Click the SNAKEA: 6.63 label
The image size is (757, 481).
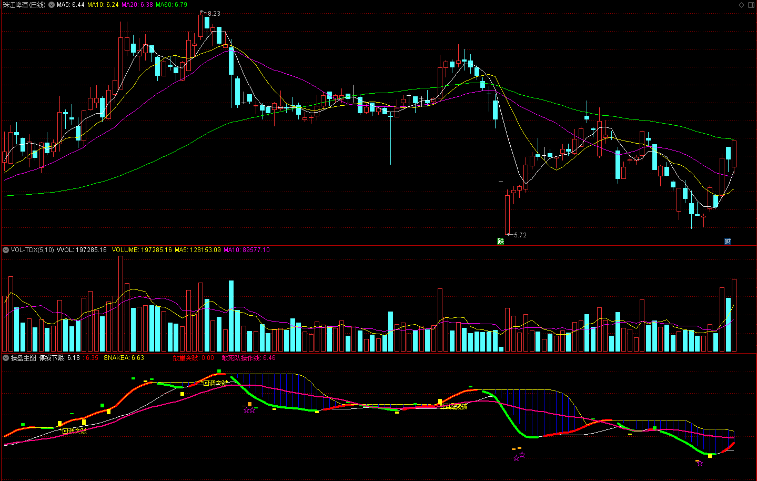pyautogui.click(x=124, y=358)
